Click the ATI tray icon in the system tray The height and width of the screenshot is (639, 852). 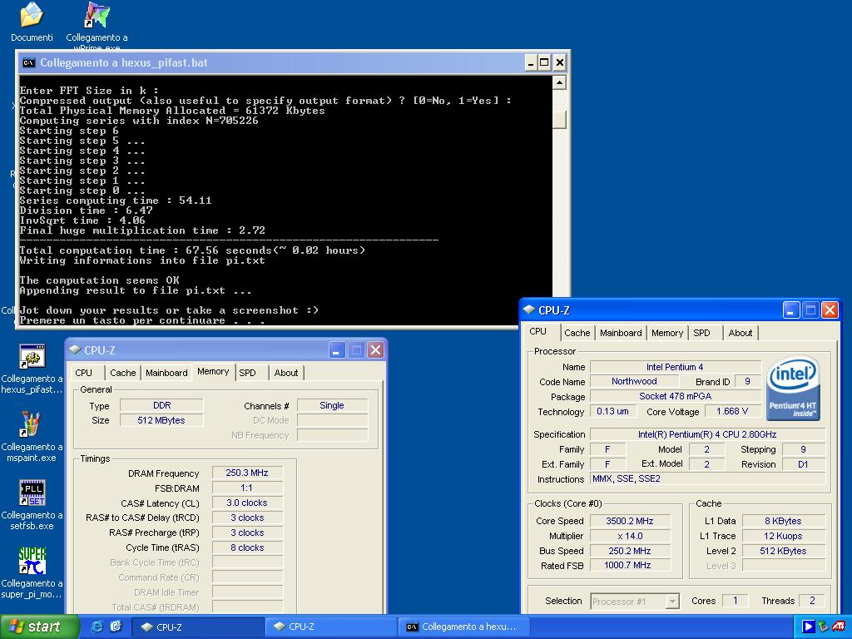click(x=839, y=627)
